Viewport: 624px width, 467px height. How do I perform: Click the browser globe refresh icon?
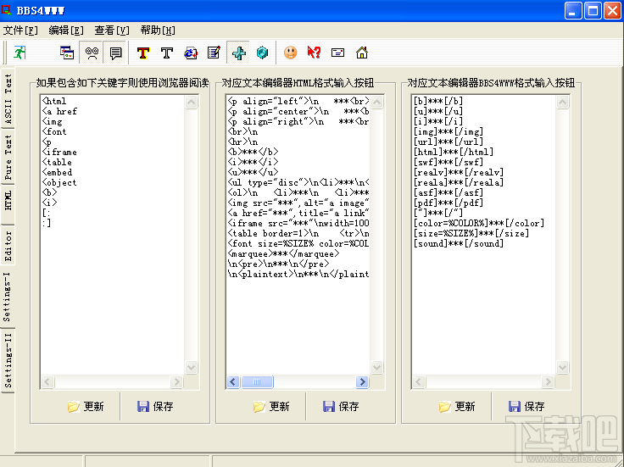pos(191,53)
